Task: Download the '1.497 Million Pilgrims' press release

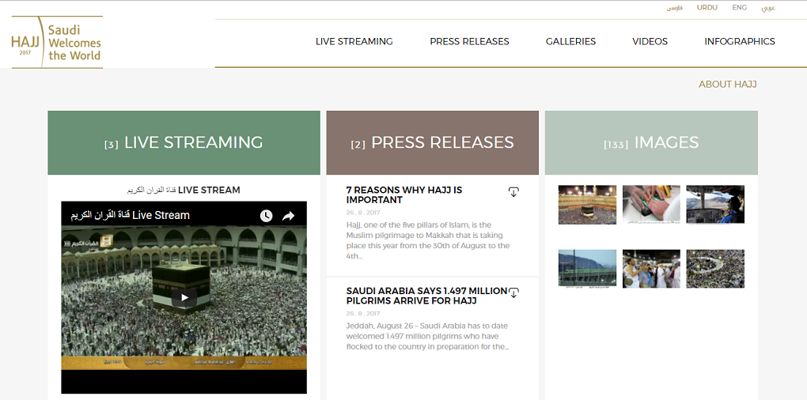Action: tap(513, 293)
